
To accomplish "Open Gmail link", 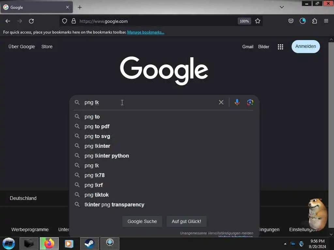I will pyautogui.click(x=248, y=47).
